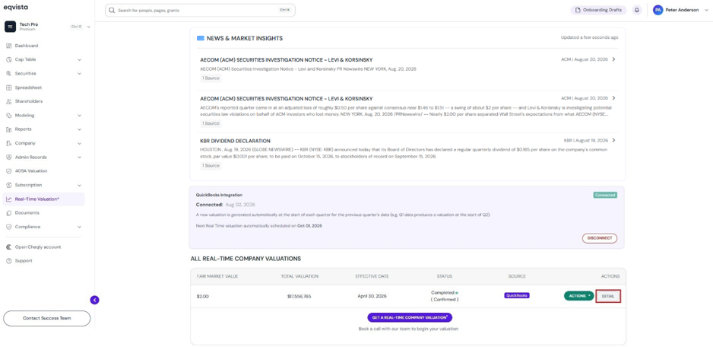
Task: Click Get a Real-Time Company Valuation button
Action: coord(410,317)
